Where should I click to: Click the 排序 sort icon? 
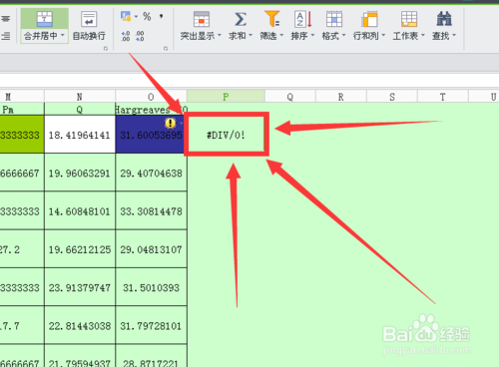coord(303,19)
